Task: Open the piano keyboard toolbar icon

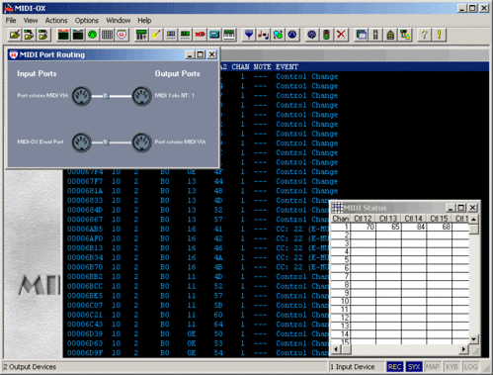Action: pyautogui.click(x=229, y=35)
